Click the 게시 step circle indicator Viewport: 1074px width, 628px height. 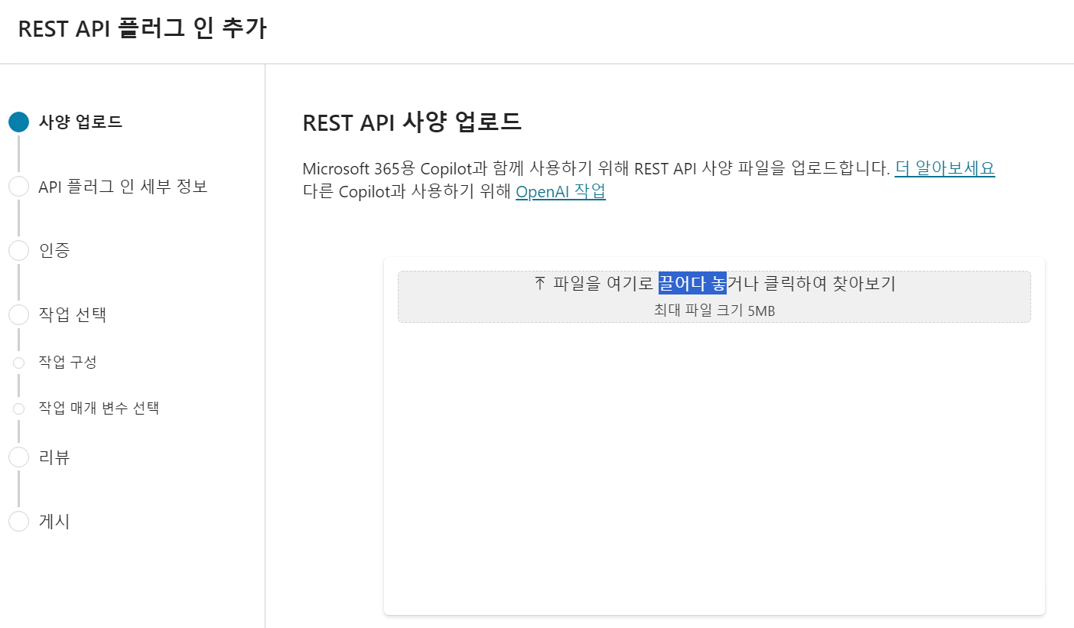tap(18, 521)
